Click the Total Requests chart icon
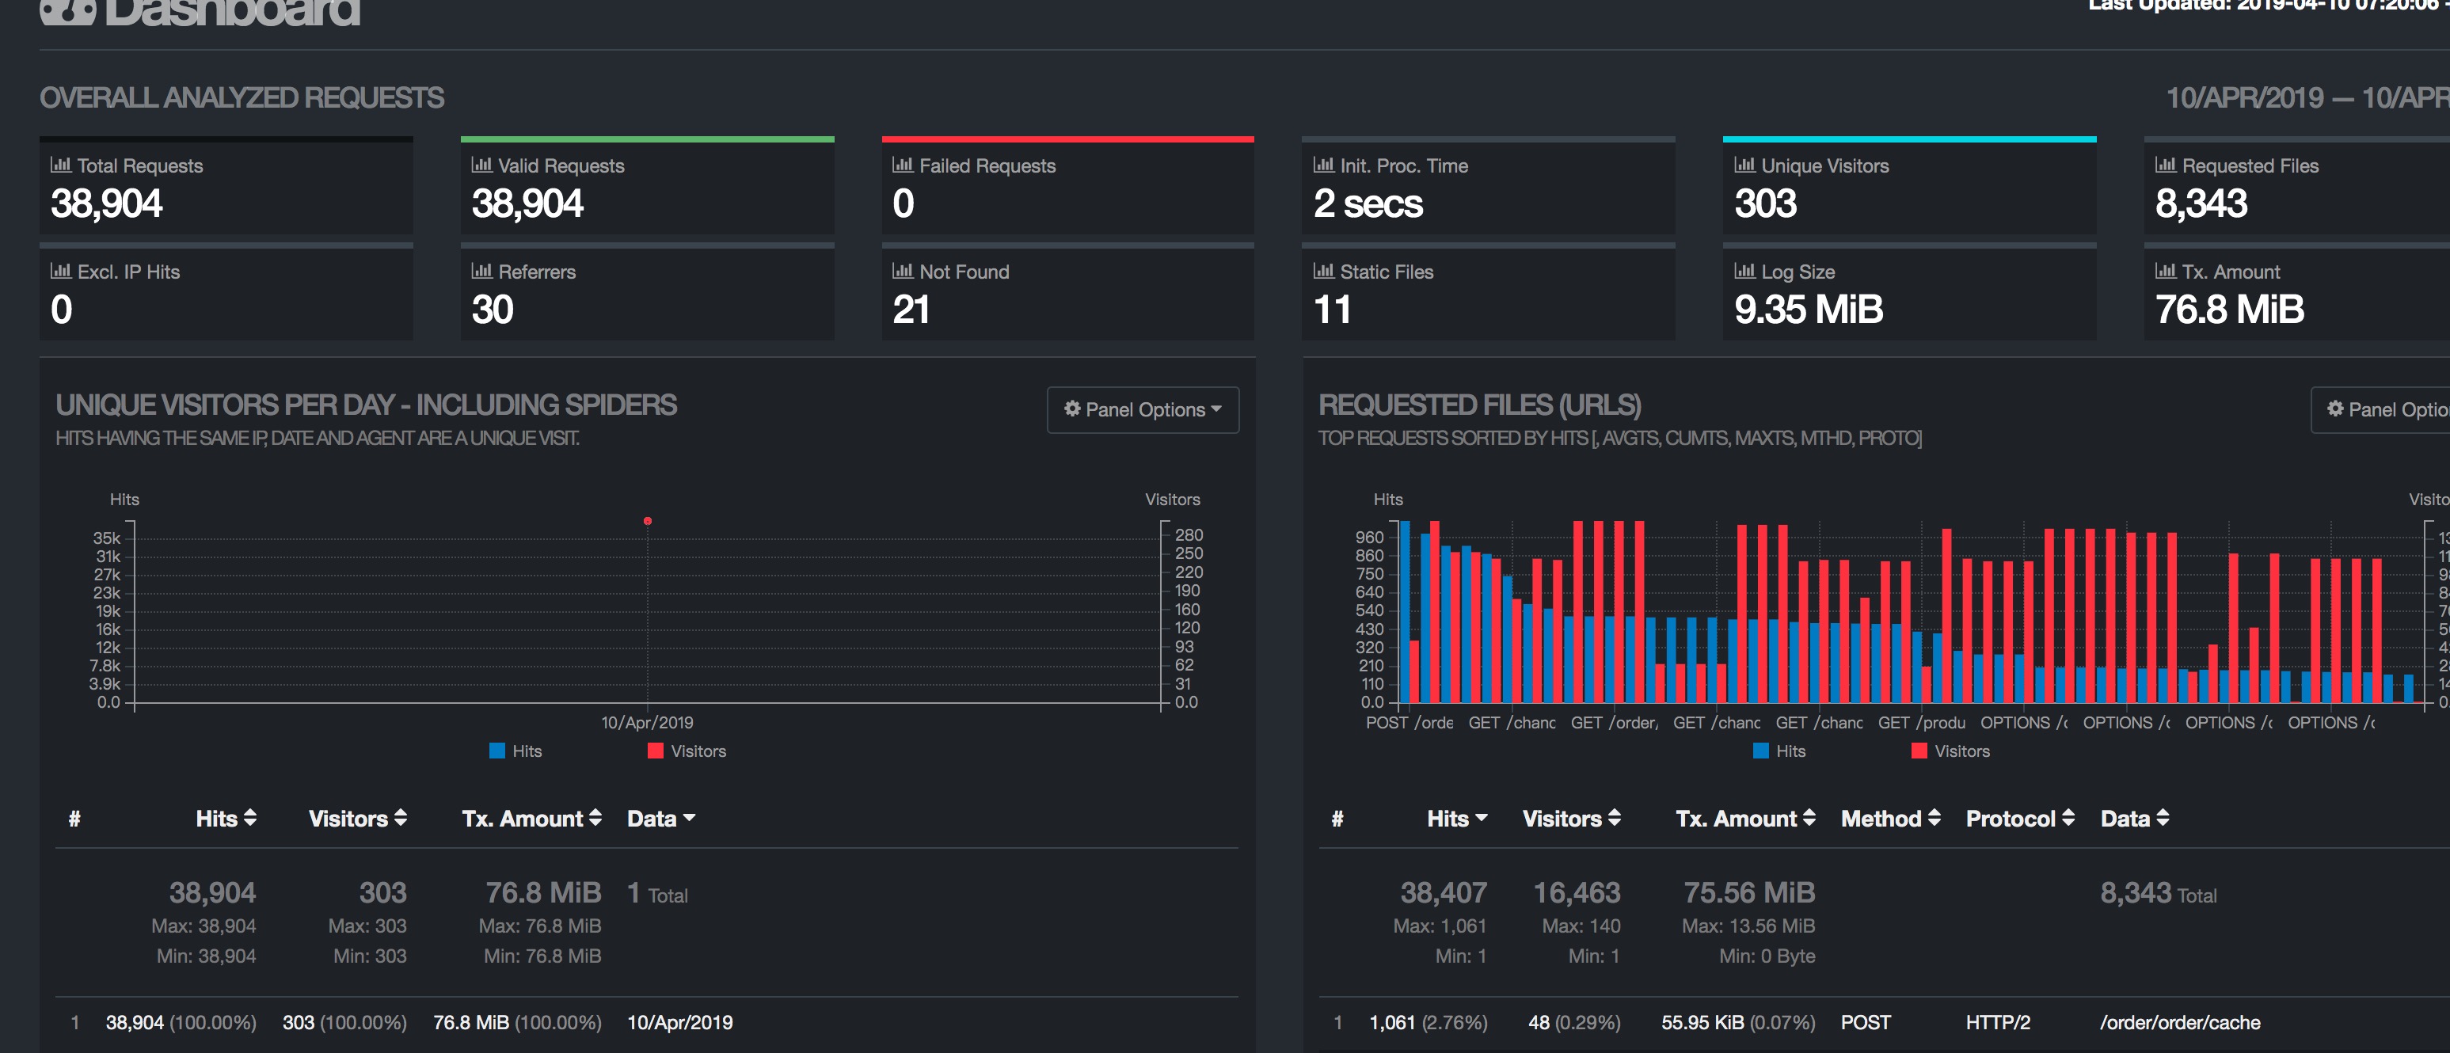This screenshot has height=1053, width=2450. click(x=61, y=165)
